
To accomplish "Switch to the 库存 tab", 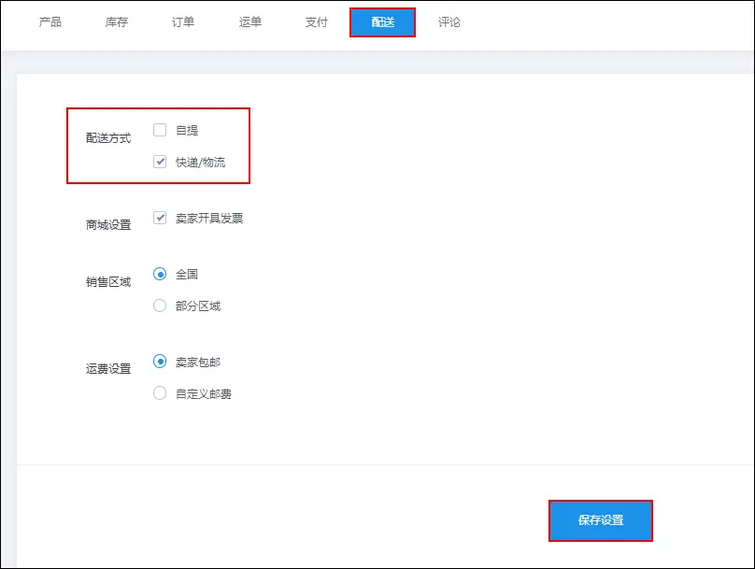I will coord(117,22).
